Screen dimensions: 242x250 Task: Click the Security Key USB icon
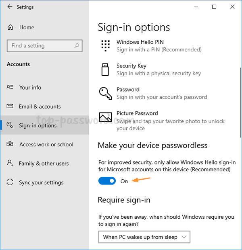(105, 70)
